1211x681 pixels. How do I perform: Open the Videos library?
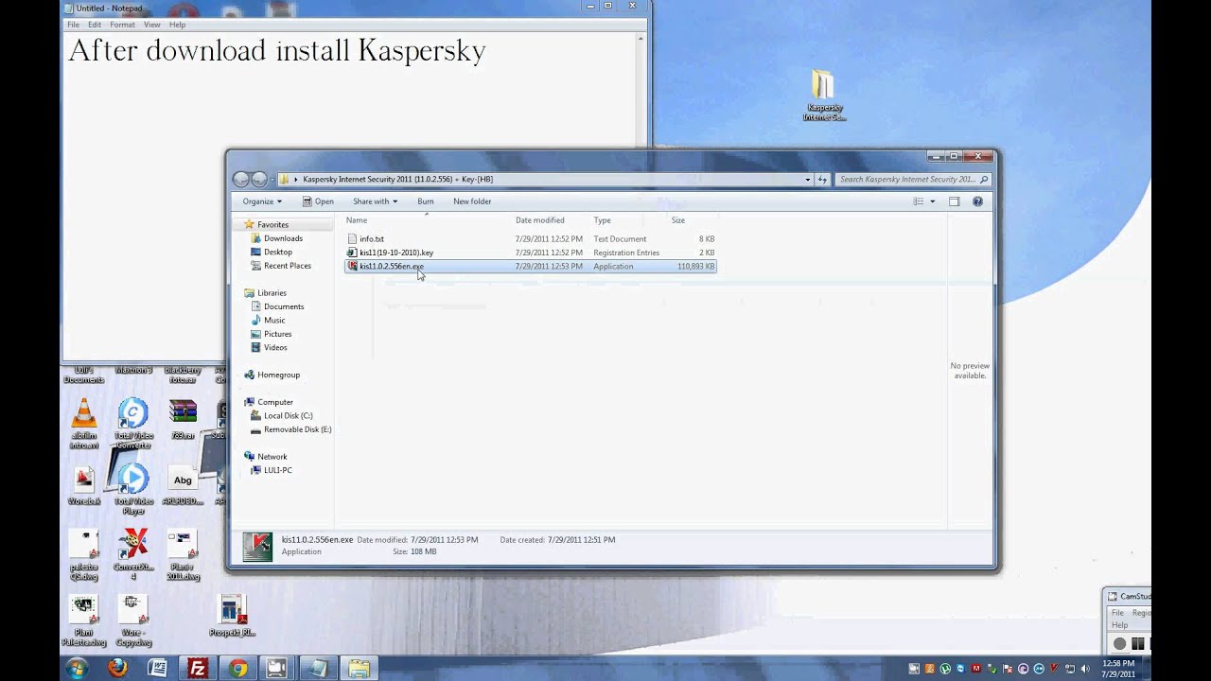tap(275, 347)
